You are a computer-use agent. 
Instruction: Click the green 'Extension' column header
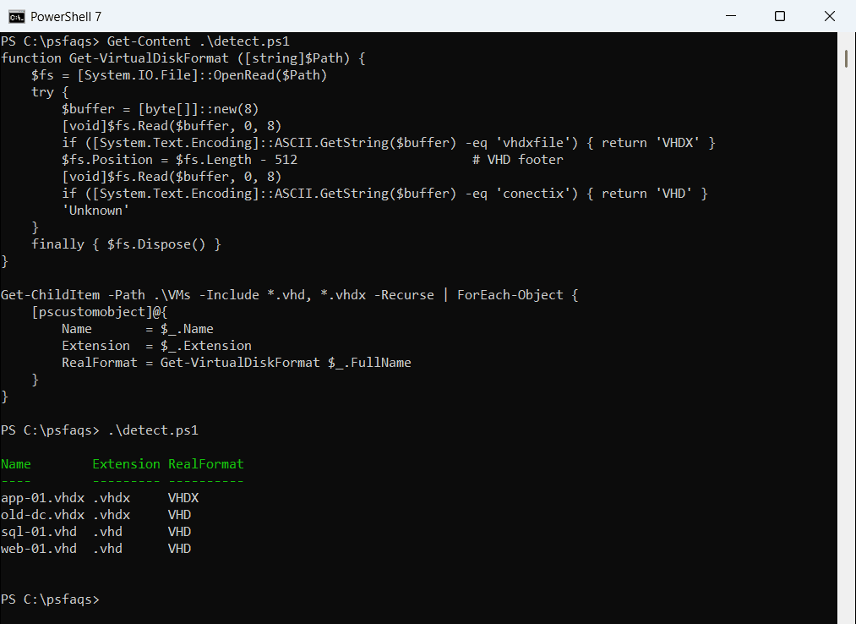click(x=126, y=465)
